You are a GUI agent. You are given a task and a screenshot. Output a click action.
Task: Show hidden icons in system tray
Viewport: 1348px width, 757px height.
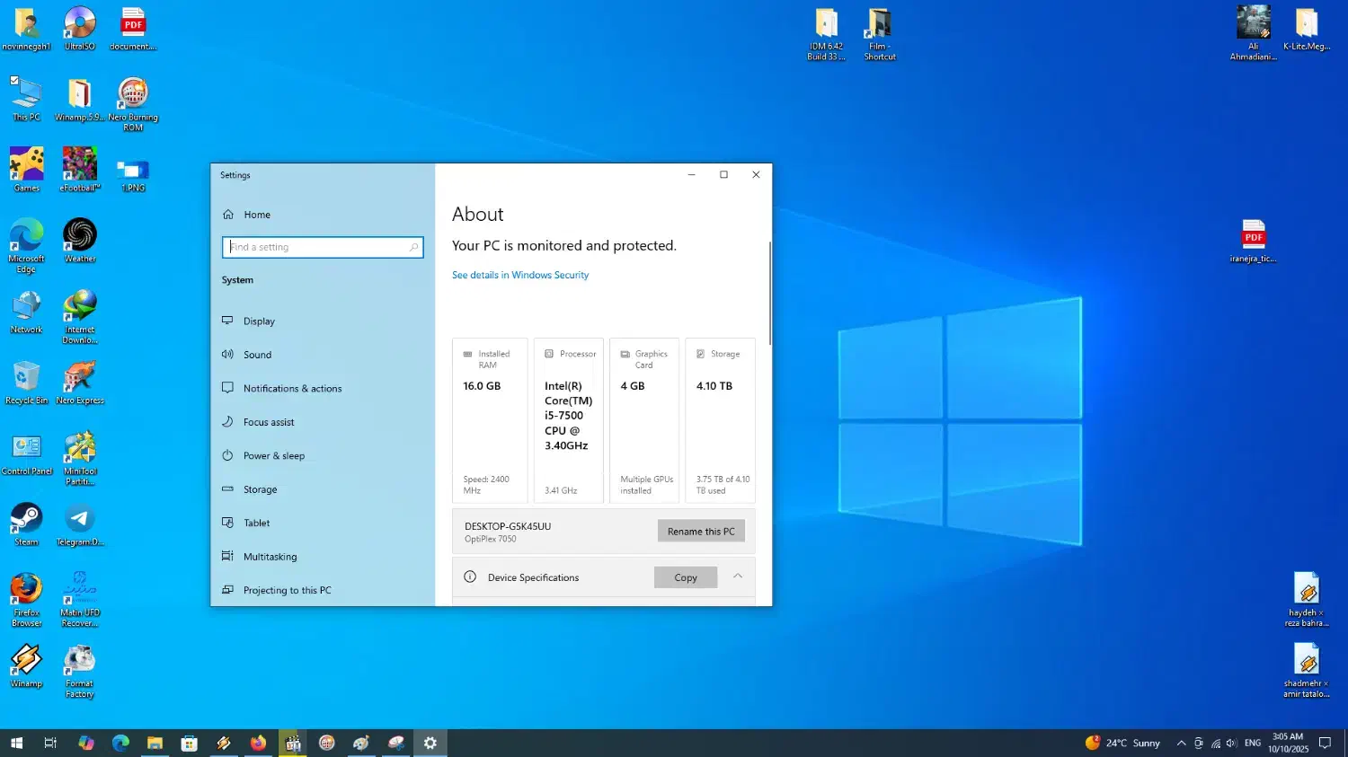click(1181, 744)
